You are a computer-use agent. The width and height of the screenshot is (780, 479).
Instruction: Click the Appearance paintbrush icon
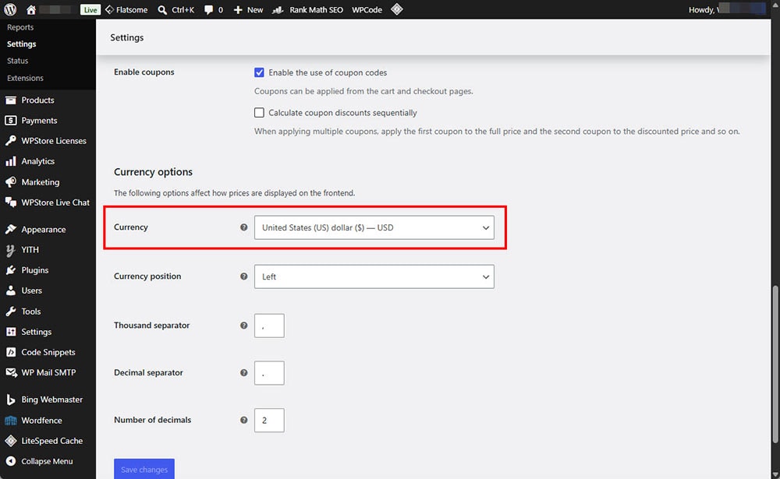[10, 229]
